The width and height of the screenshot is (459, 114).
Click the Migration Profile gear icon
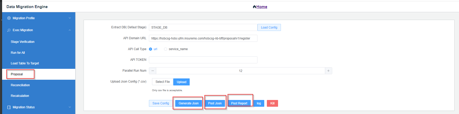coord(9,18)
